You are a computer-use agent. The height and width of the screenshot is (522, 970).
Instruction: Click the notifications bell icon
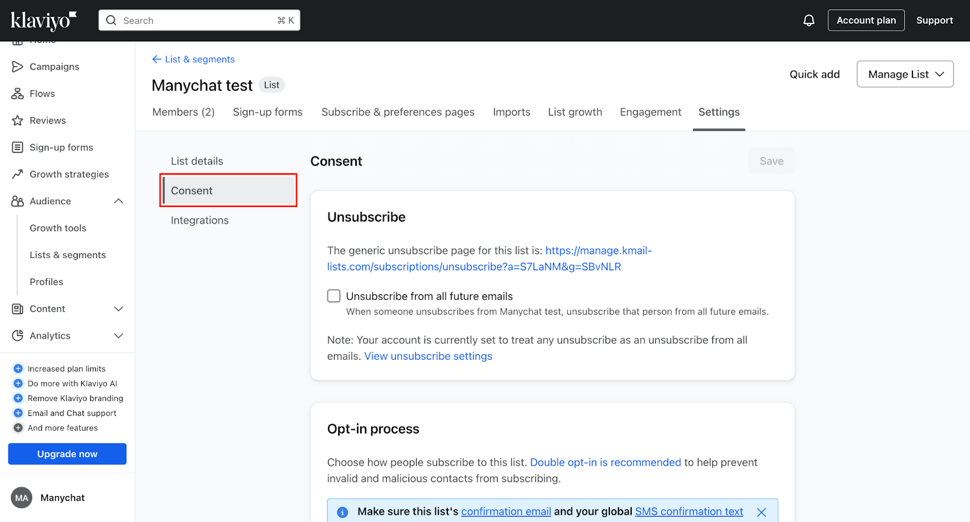point(809,21)
